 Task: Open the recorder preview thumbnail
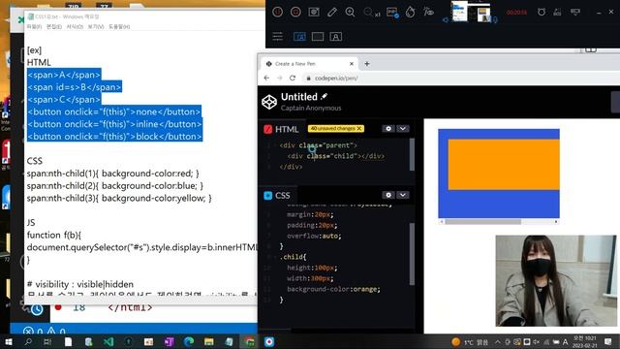[472, 12]
